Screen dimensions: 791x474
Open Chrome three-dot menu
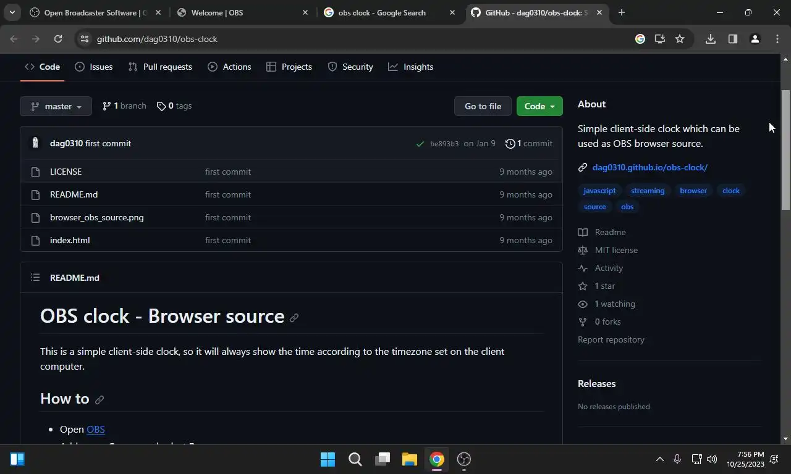coord(777,39)
